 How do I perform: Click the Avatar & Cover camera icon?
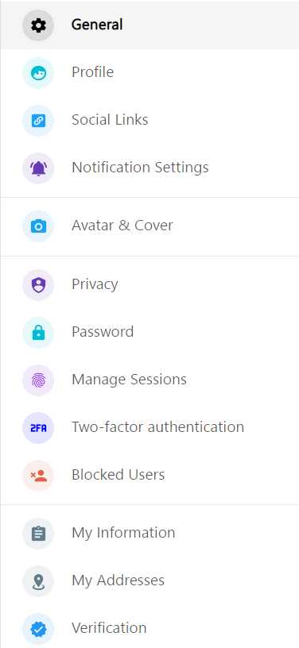[x=38, y=226]
